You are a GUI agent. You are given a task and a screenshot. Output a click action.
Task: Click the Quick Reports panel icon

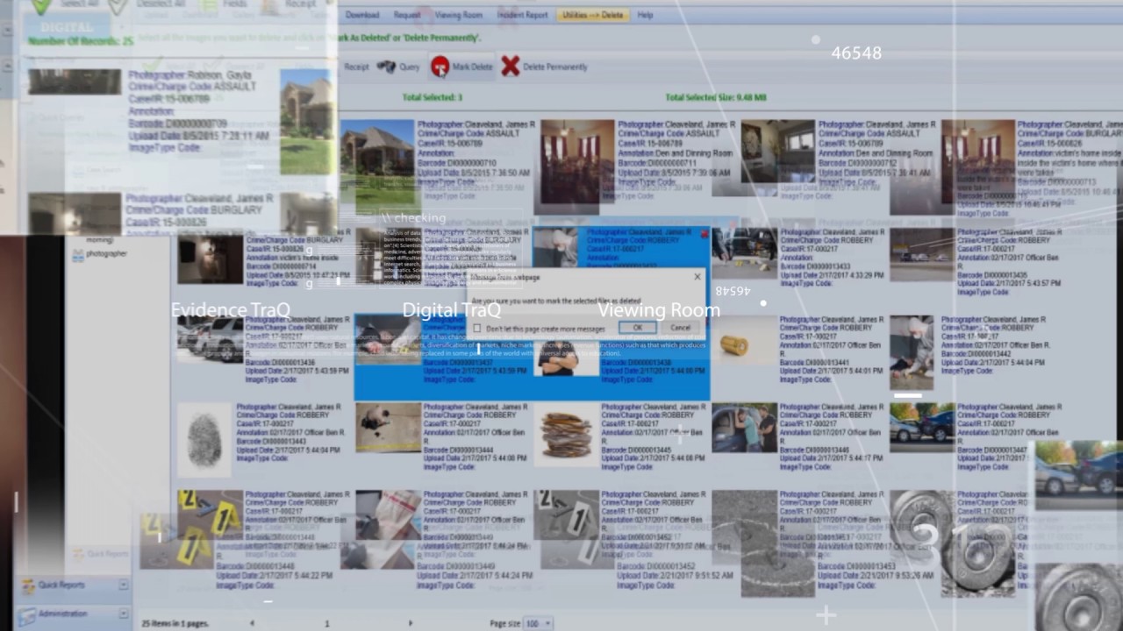click(28, 586)
